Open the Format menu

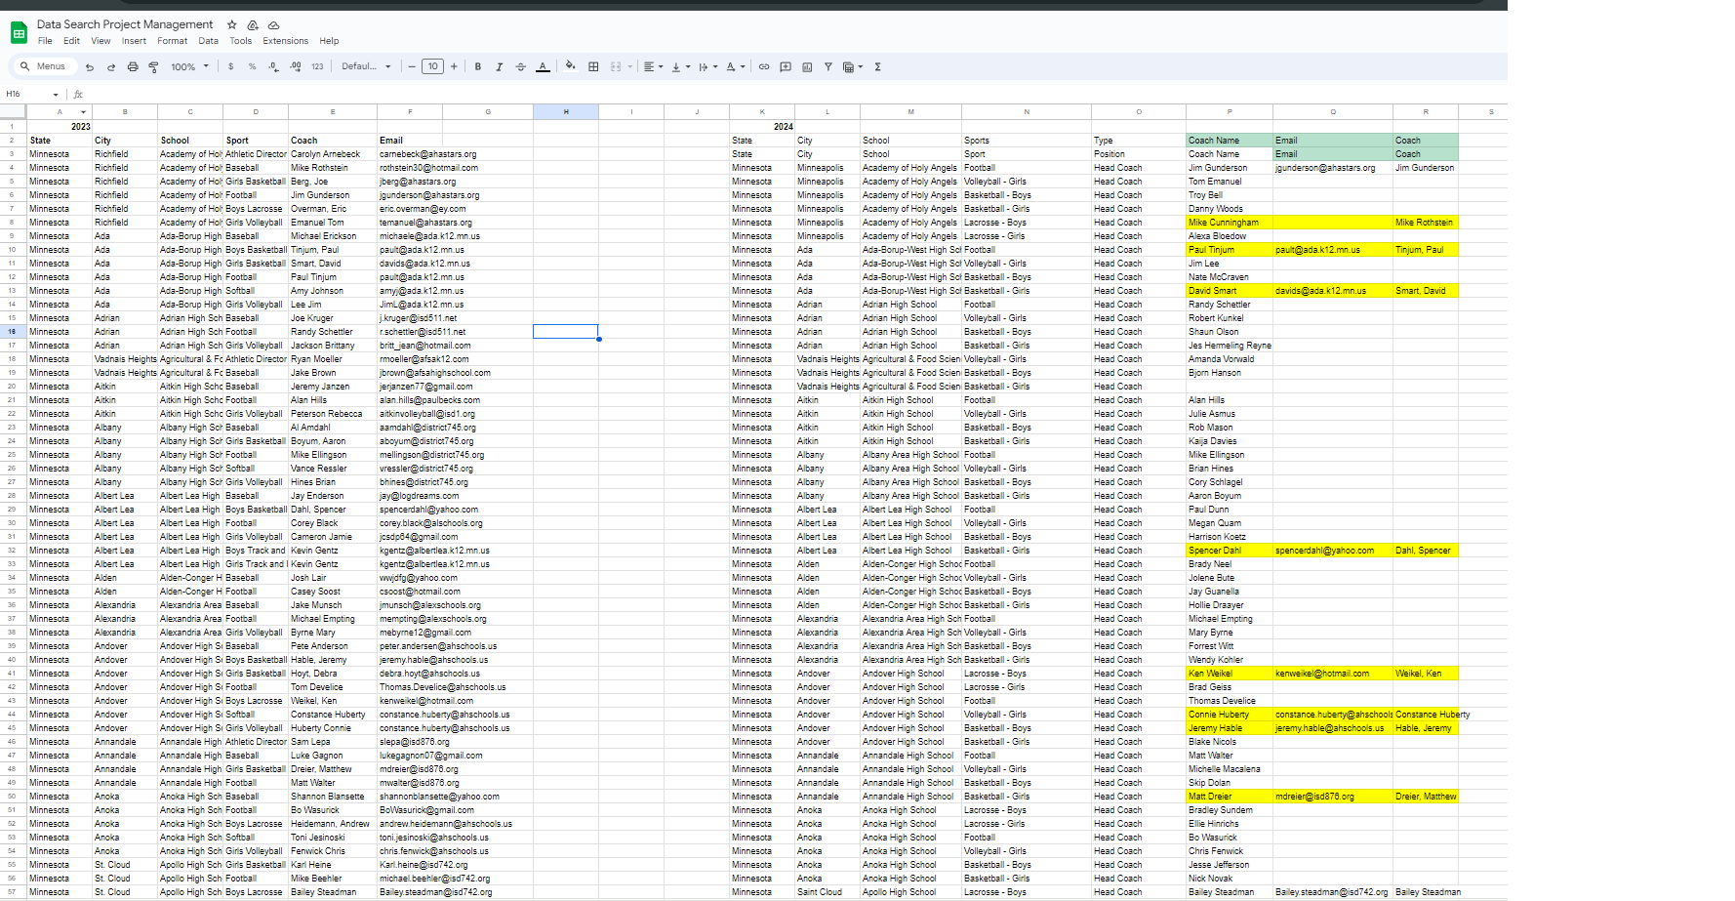(x=172, y=41)
